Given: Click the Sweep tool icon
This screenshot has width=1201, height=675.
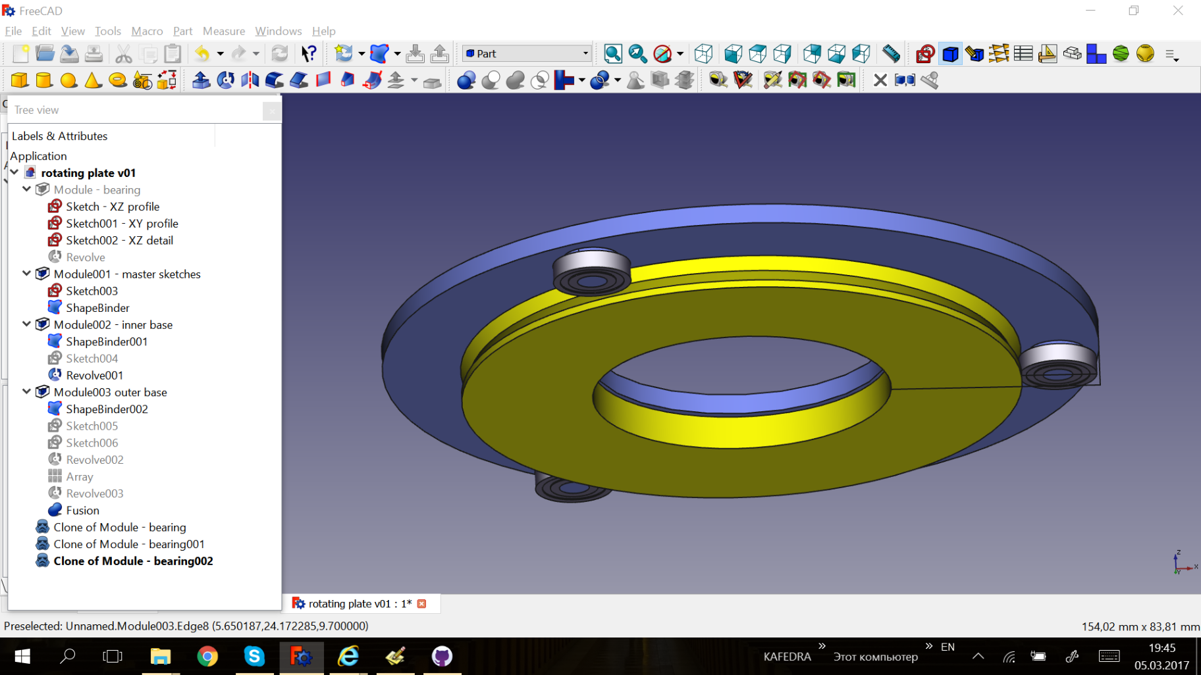Looking at the screenshot, I should coord(371,80).
